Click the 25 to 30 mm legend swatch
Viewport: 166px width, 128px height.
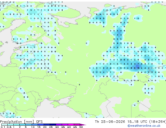tap(53, 125)
